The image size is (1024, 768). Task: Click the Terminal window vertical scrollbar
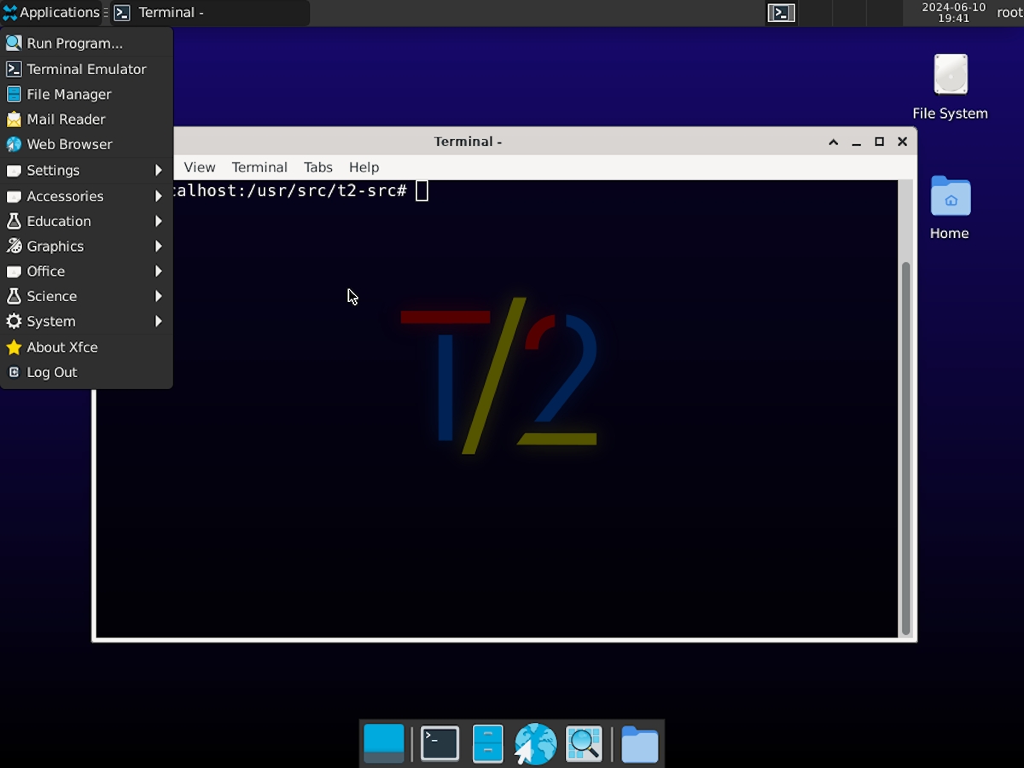[x=905, y=447]
